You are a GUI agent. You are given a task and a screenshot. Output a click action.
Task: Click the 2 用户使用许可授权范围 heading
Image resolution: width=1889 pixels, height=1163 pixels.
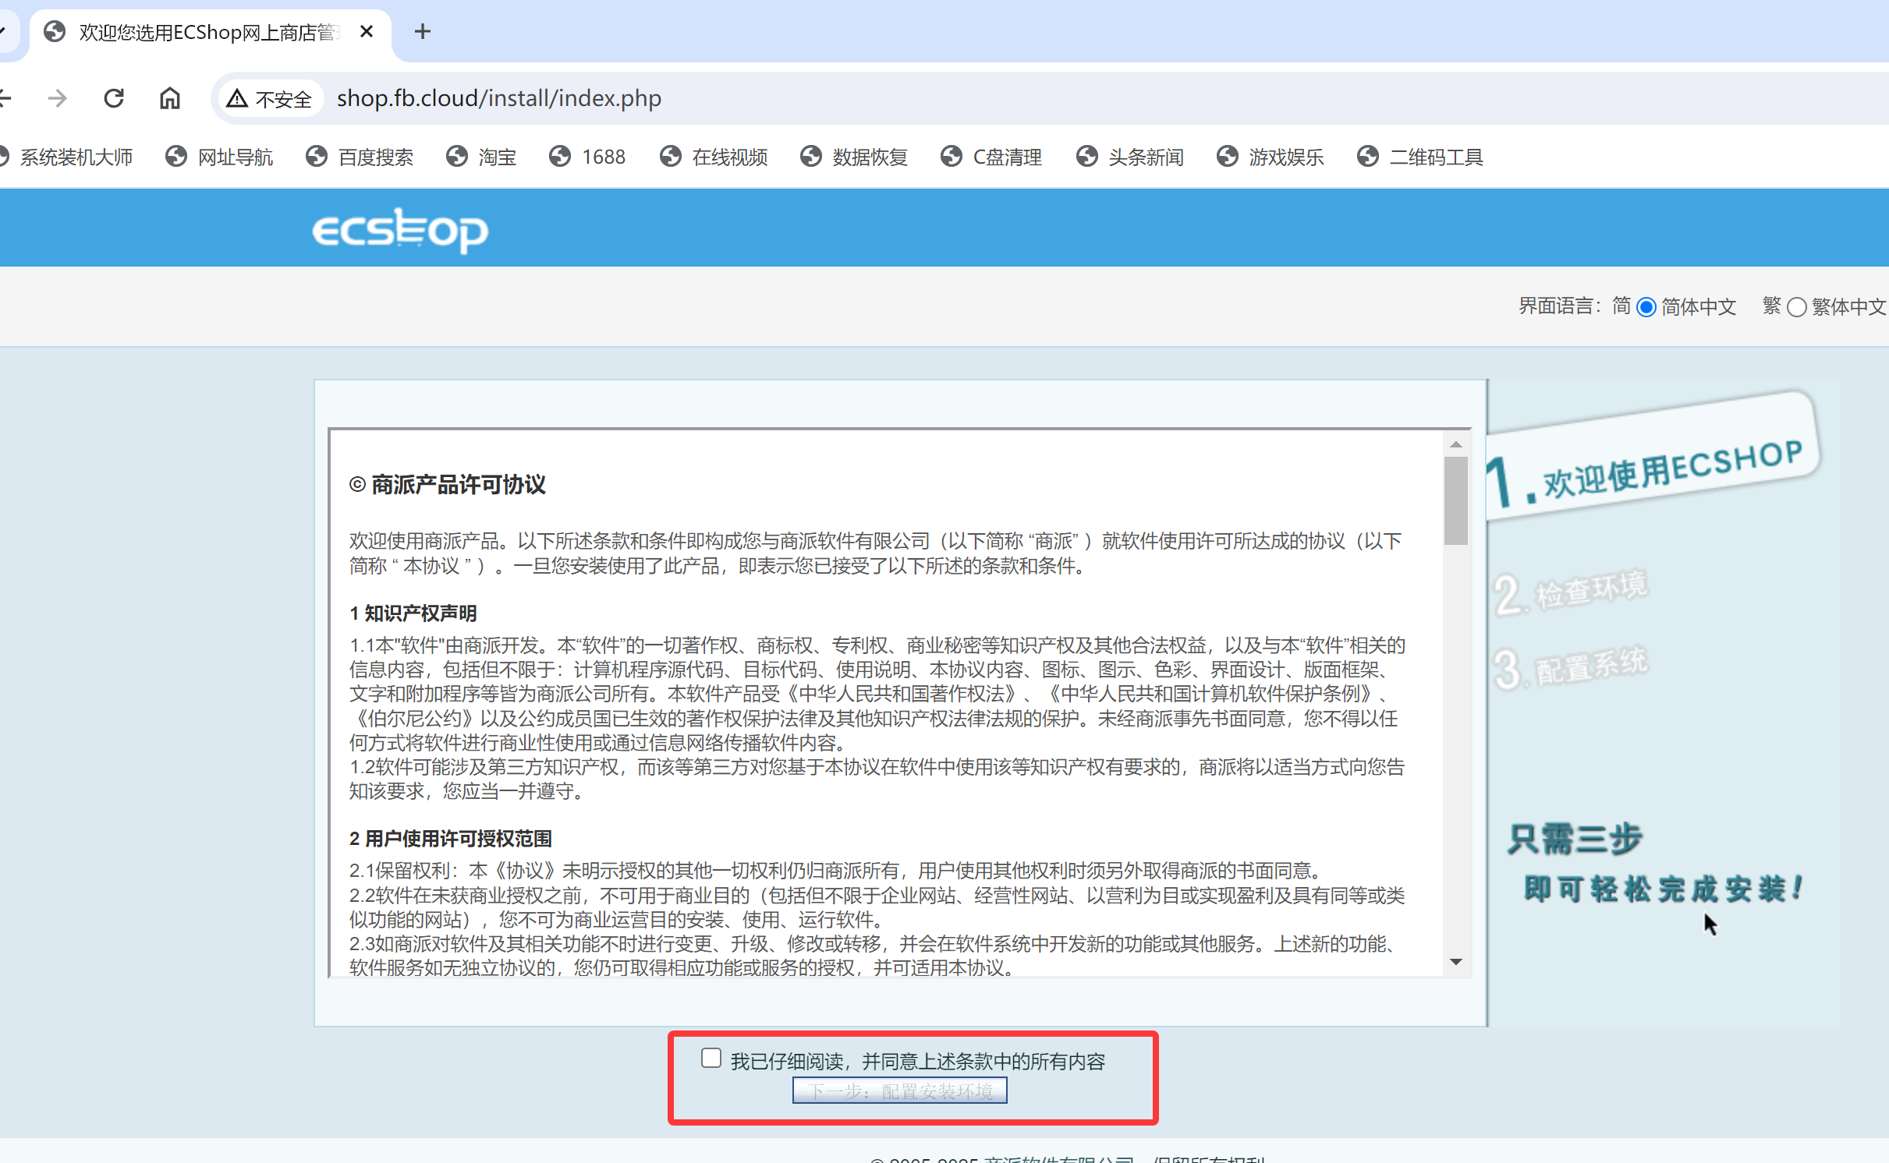click(x=451, y=839)
